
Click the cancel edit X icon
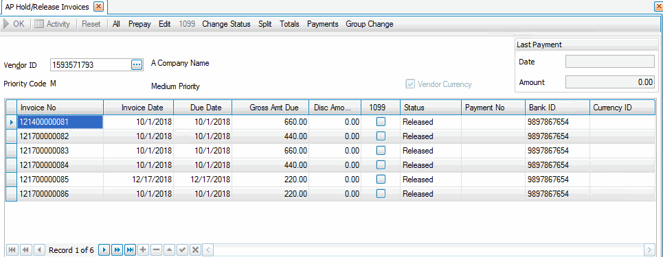(195, 250)
